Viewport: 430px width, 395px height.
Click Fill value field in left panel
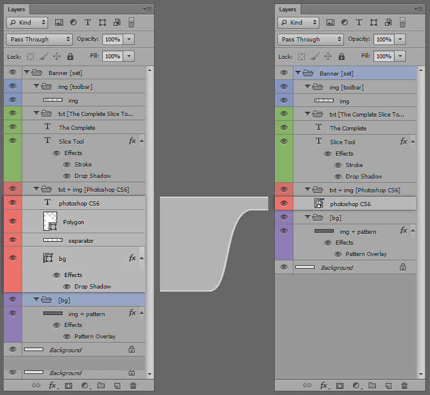(x=112, y=56)
